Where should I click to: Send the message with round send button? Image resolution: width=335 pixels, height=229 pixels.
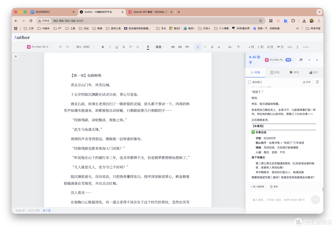pyautogui.click(x=315, y=200)
